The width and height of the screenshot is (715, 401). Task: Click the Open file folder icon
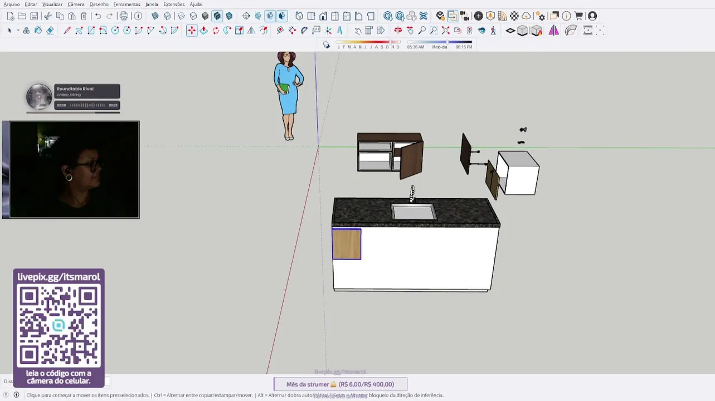[x=22, y=16]
